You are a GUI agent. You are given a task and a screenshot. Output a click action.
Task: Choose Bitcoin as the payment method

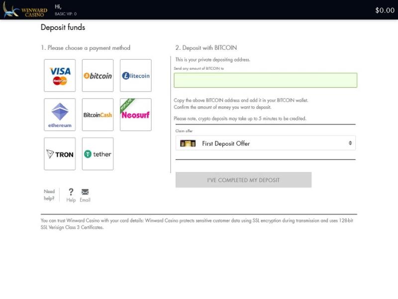(x=98, y=76)
